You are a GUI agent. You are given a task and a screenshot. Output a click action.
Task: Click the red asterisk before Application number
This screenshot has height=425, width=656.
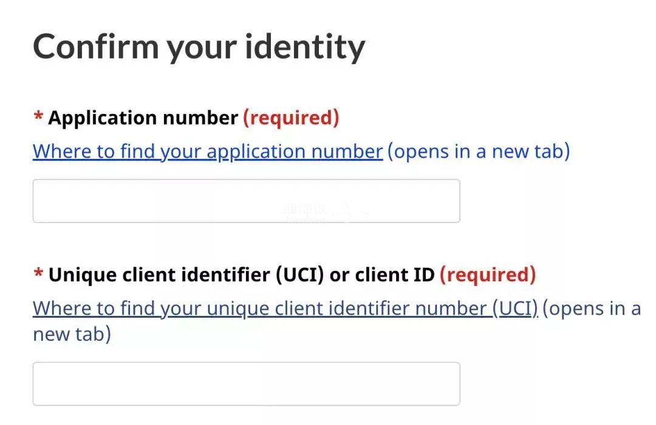38,118
